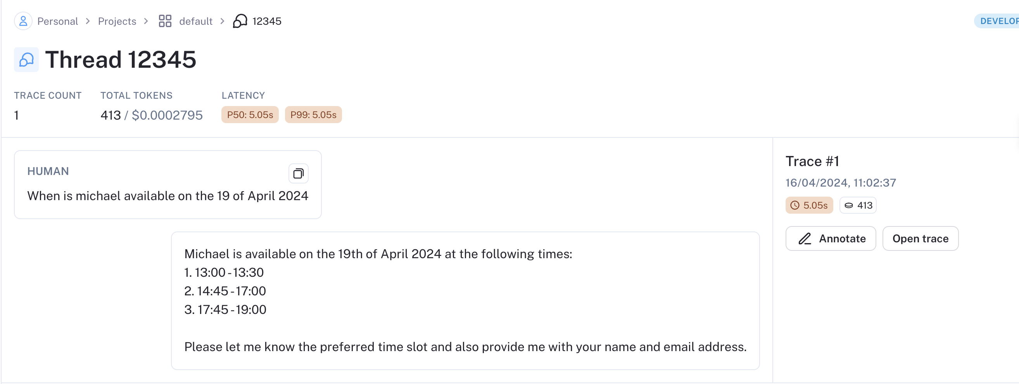Click the P99: 5.05s latency badge

click(x=313, y=115)
